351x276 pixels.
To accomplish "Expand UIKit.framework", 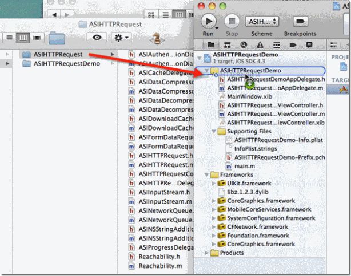I will pyautogui.click(x=214, y=183).
